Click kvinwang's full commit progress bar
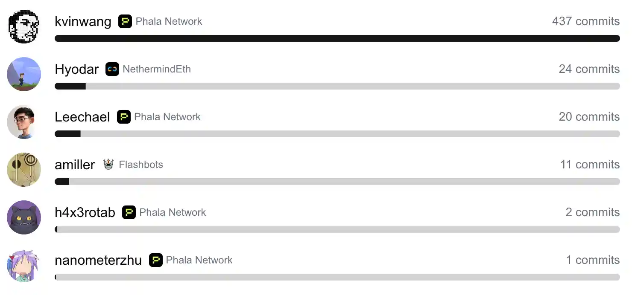 pos(337,38)
